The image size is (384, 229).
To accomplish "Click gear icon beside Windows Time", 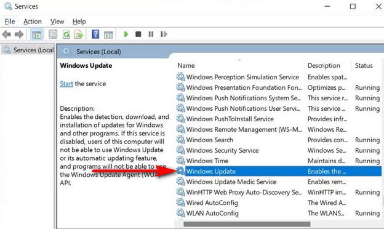I will [181, 161].
